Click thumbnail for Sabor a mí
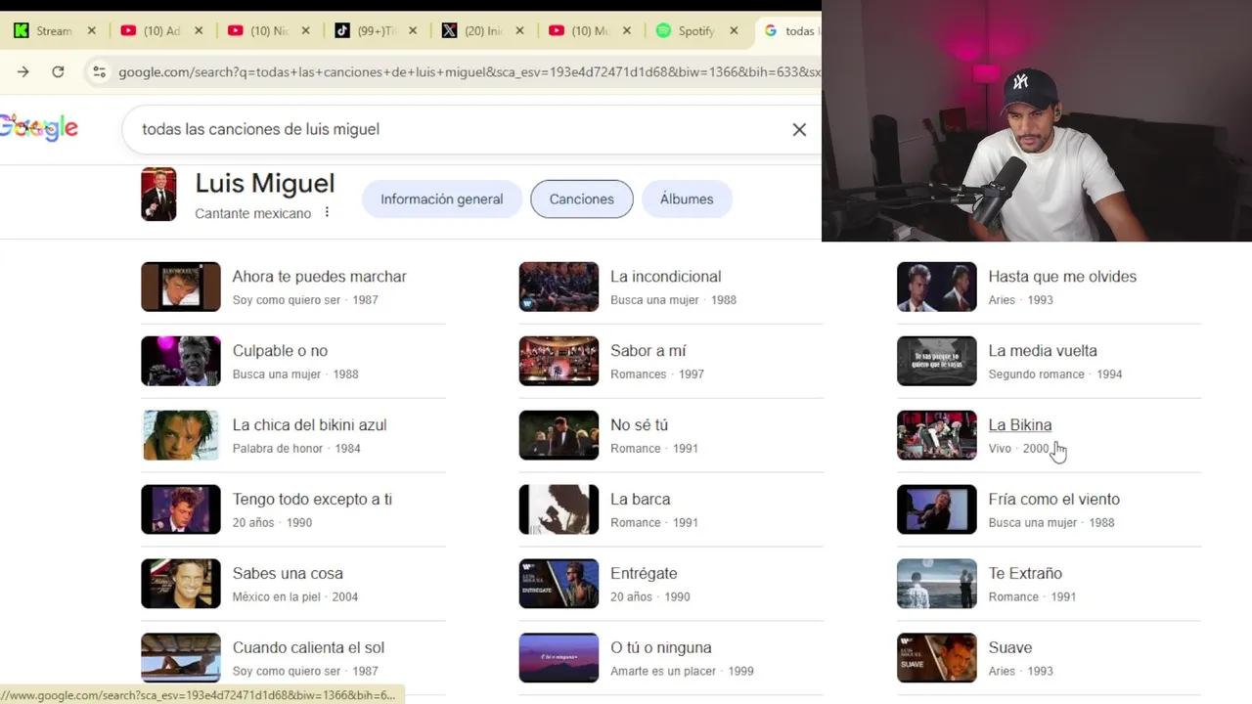 click(559, 361)
